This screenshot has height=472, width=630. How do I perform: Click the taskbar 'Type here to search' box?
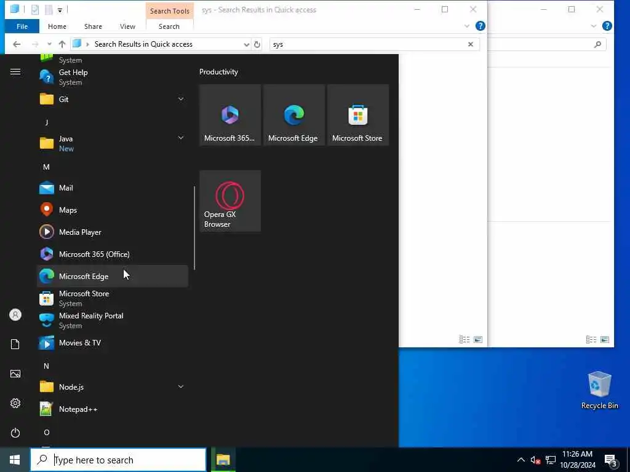click(118, 460)
